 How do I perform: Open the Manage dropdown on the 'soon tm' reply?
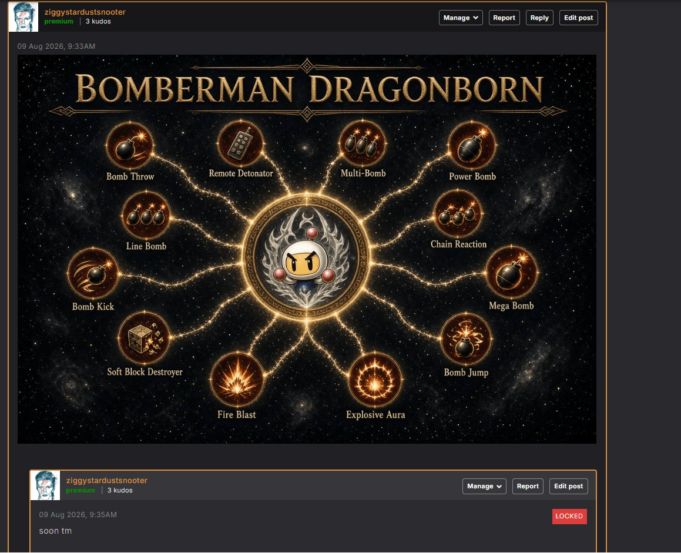tap(484, 486)
